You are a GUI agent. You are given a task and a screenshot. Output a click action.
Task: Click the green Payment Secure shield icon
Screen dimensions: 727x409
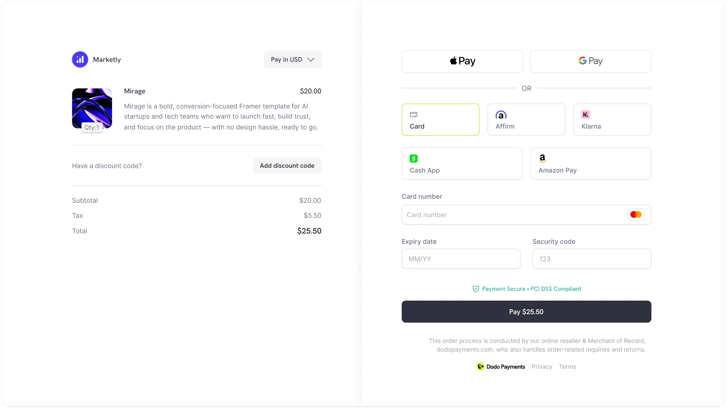point(476,289)
